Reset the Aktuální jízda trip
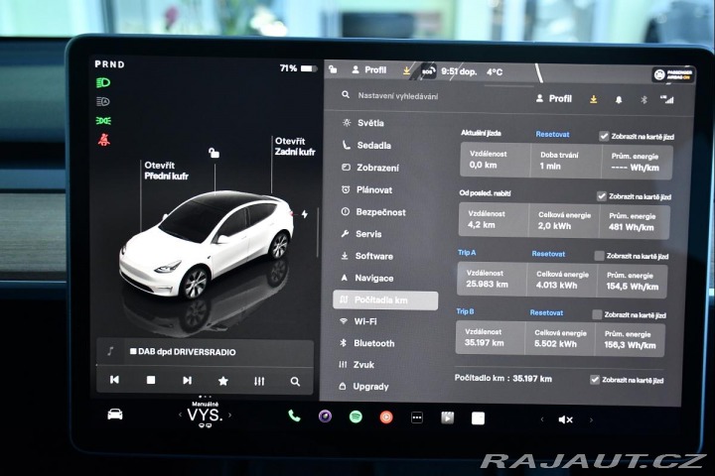Image resolution: width=715 pixels, height=476 pixels. tap(552, 135)
